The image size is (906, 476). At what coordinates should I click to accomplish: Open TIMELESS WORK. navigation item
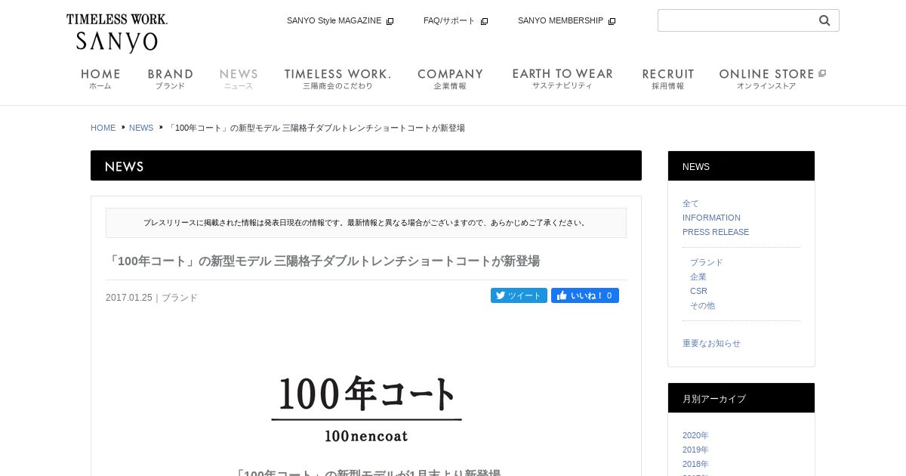coord(337,79)
